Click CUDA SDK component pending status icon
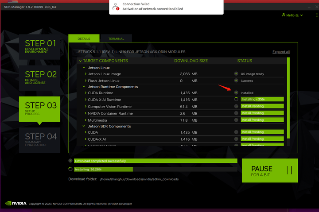The image size is (319, 212). pos(236,132)
